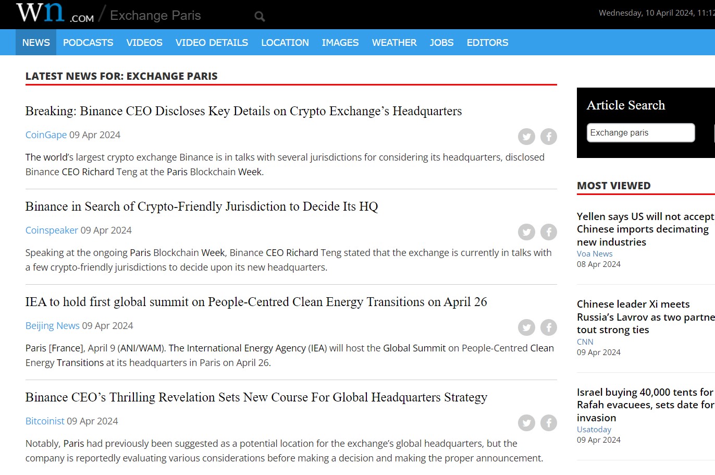Open Israel buying 40,000 tents story
The image size is (715, 475).
(645, 405)
